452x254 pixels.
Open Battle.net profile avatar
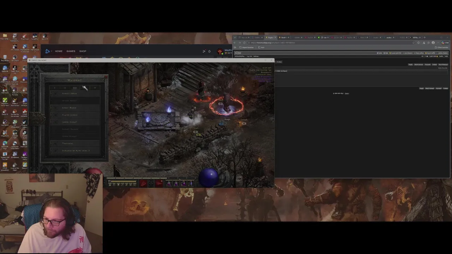220,52
